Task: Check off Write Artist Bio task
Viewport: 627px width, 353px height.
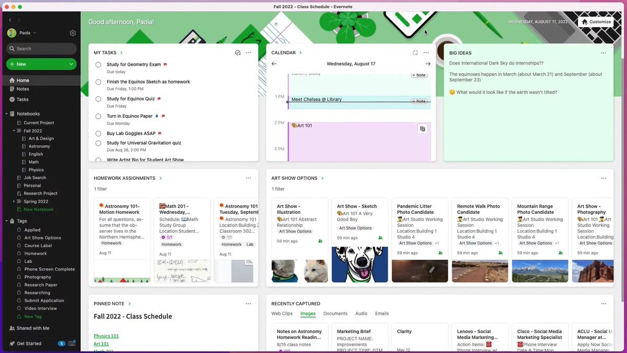Action: (x=98, y=160)
